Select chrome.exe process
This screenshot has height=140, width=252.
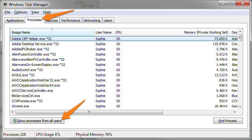pos(124,106)
